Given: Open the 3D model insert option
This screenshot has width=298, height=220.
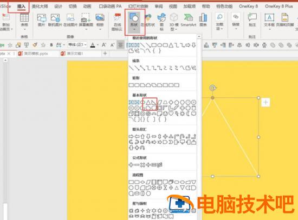Looking at the screenshot, I should pyautogui.click(x=174, y=22).
